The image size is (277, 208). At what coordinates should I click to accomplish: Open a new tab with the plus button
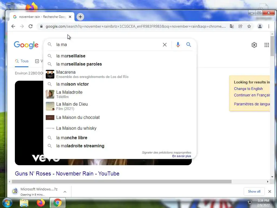80,17
